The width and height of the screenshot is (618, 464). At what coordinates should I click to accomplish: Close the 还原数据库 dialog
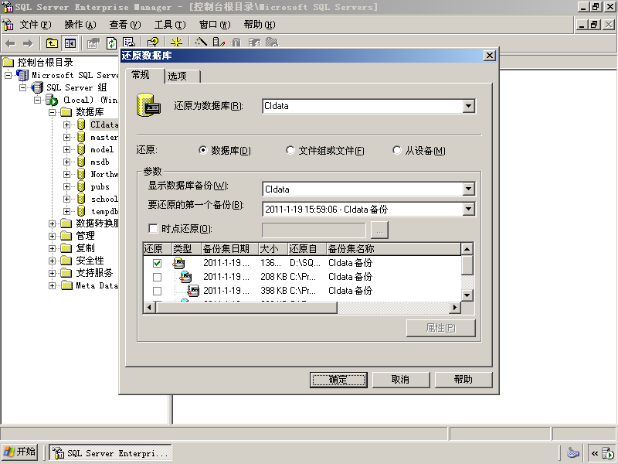(x=489, y=55)
